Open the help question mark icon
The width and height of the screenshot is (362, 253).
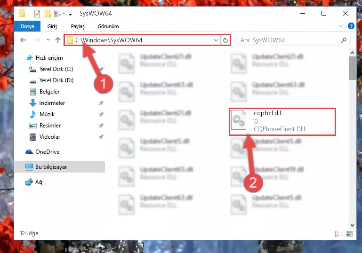351,26
